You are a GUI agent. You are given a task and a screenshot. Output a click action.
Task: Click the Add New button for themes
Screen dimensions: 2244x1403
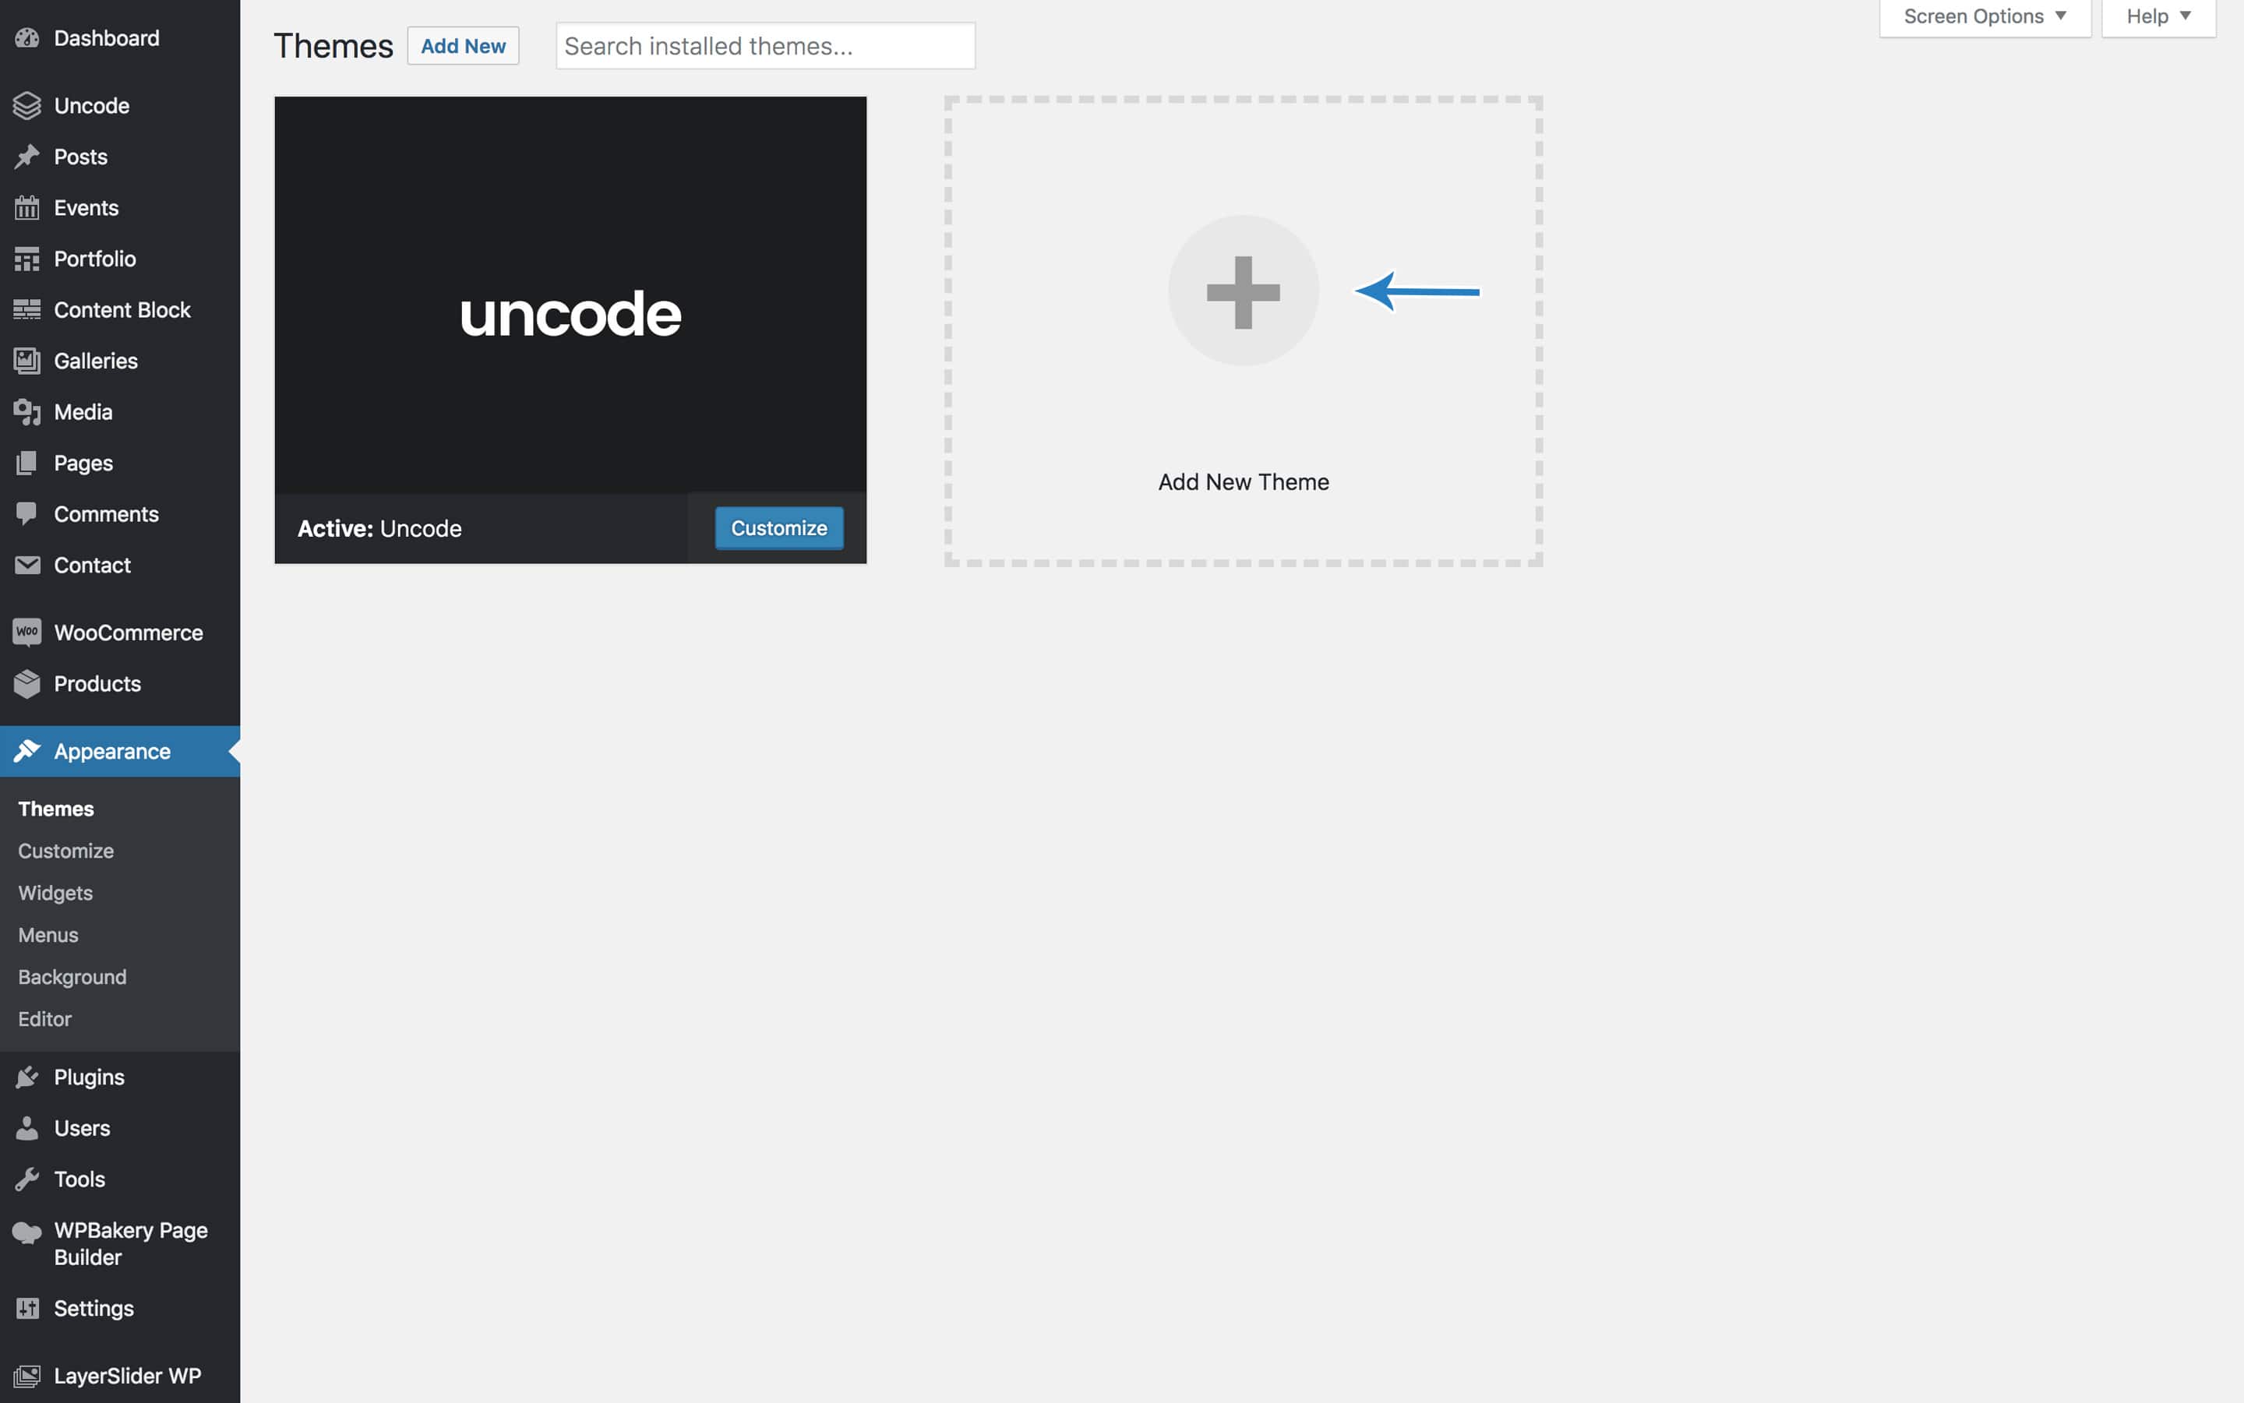point(462,44)
